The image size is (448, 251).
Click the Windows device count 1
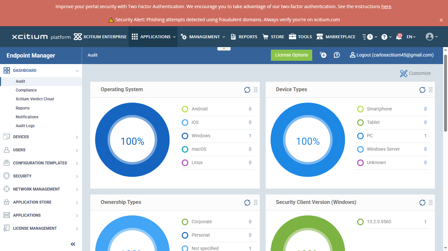click(x=250, y=136)
